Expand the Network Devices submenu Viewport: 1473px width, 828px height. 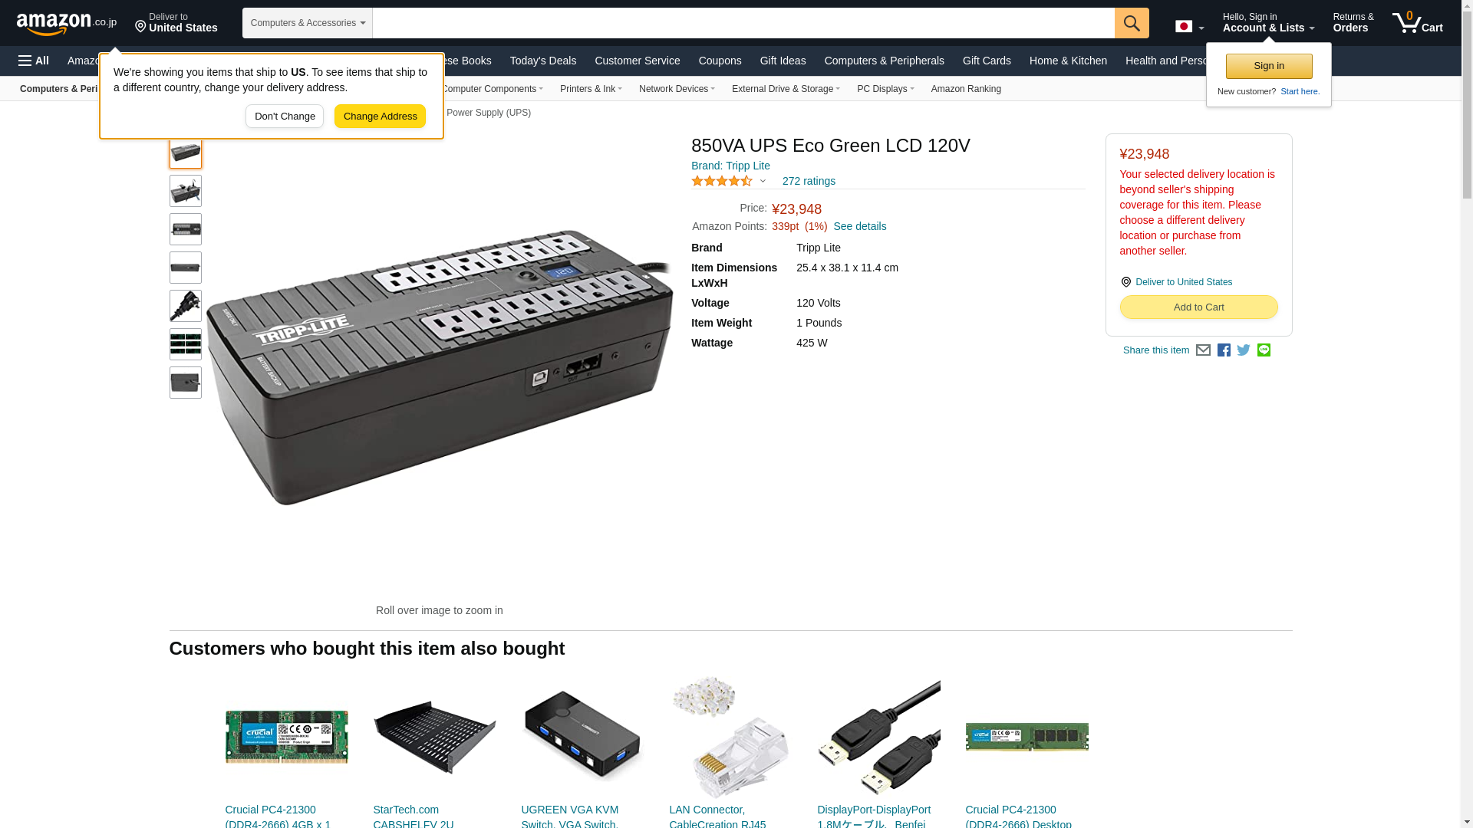(677, 89)
